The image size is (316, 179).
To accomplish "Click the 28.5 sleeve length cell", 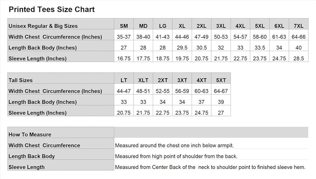I will (298, 58).
